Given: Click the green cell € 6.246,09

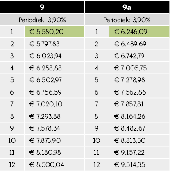Looking at the screenshot, I should (x=139, y=32).
